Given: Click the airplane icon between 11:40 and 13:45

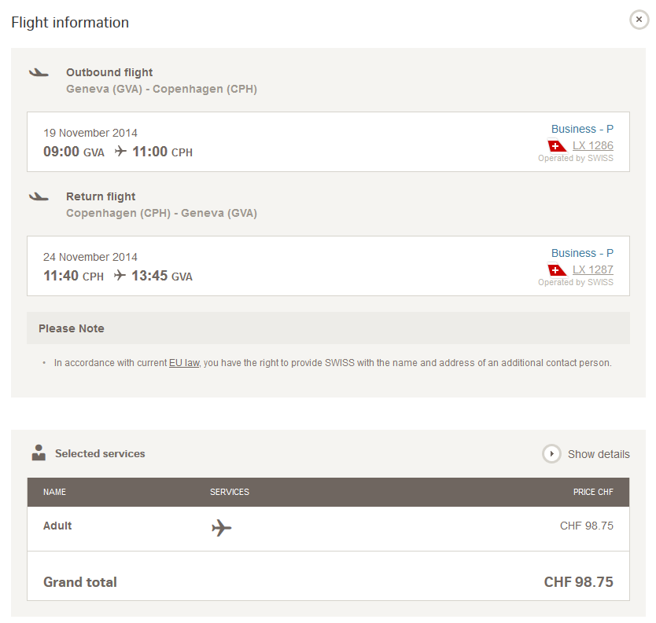Looking at the screenshot, I should (x=120, y=274).
